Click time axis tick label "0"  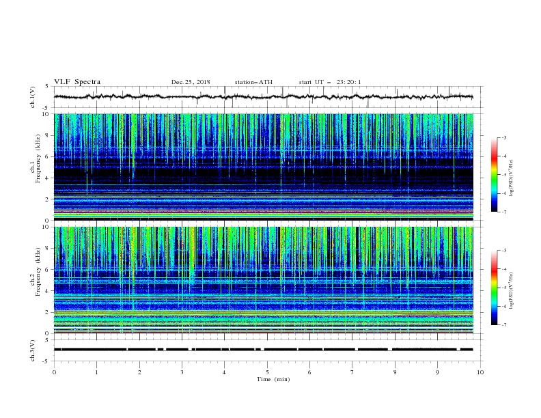(x=54, y=372)
